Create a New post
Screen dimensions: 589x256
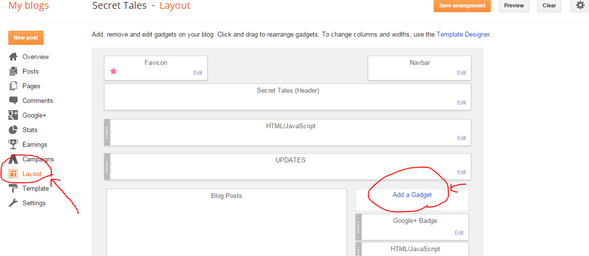[x=26, y=38]
